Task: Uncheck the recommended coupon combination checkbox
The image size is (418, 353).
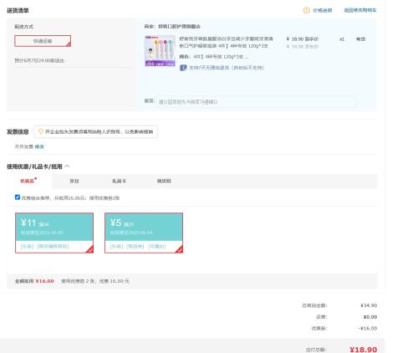Action: [x=18, y=197]
